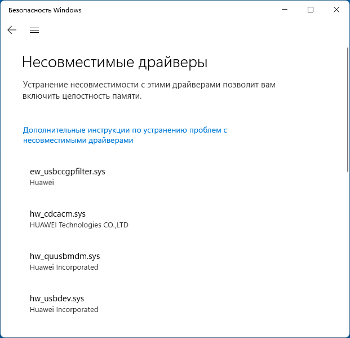
Task: Click the vertical scrollbar thumb
Action: click(348, 109)
